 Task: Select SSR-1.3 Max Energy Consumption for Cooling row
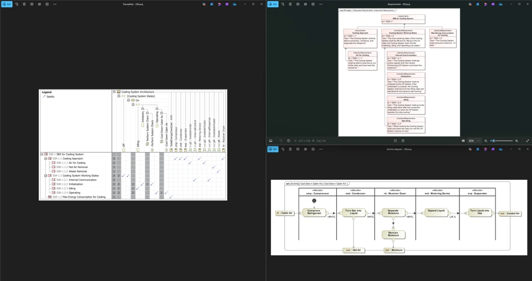click(76, 197)
